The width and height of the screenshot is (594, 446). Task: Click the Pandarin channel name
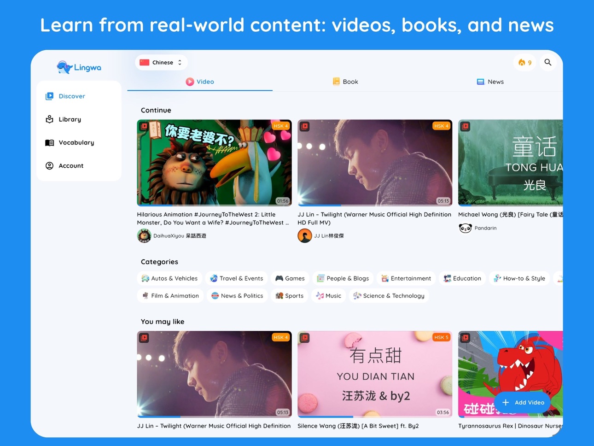pos(485,228)
